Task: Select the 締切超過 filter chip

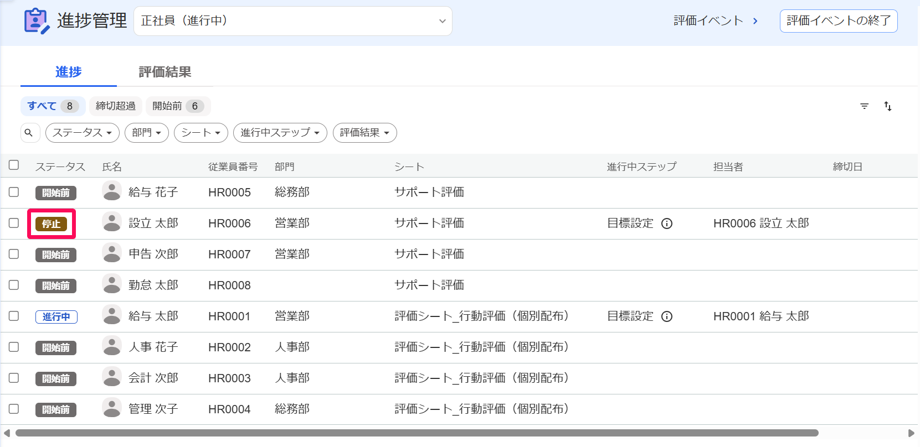Action: click(x=116, y=106)
